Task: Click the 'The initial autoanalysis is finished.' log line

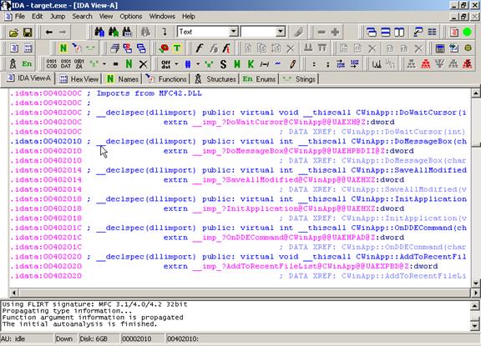Action: click(80, 324)
